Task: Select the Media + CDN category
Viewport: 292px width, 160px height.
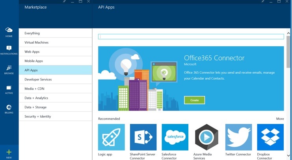Action: (56, 89)
